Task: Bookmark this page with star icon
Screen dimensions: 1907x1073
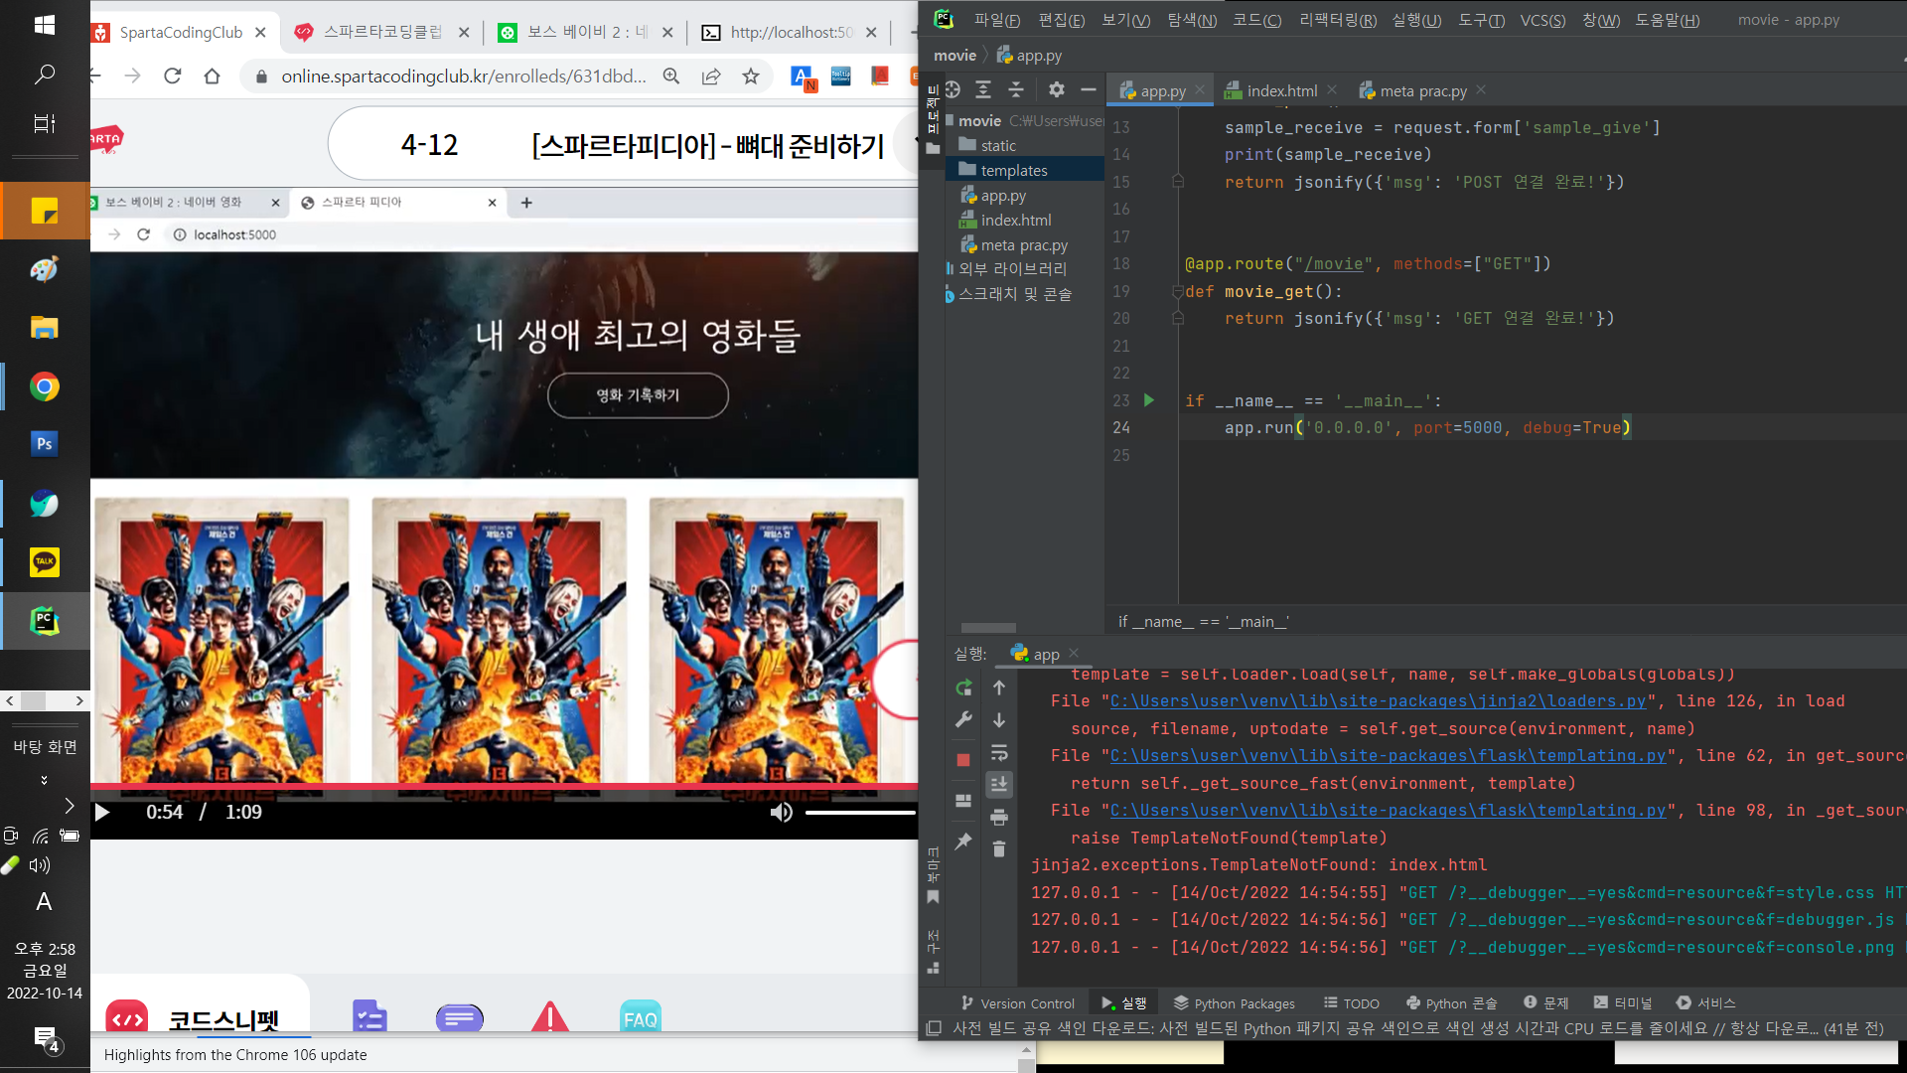Action: click(x=751, y=77)
